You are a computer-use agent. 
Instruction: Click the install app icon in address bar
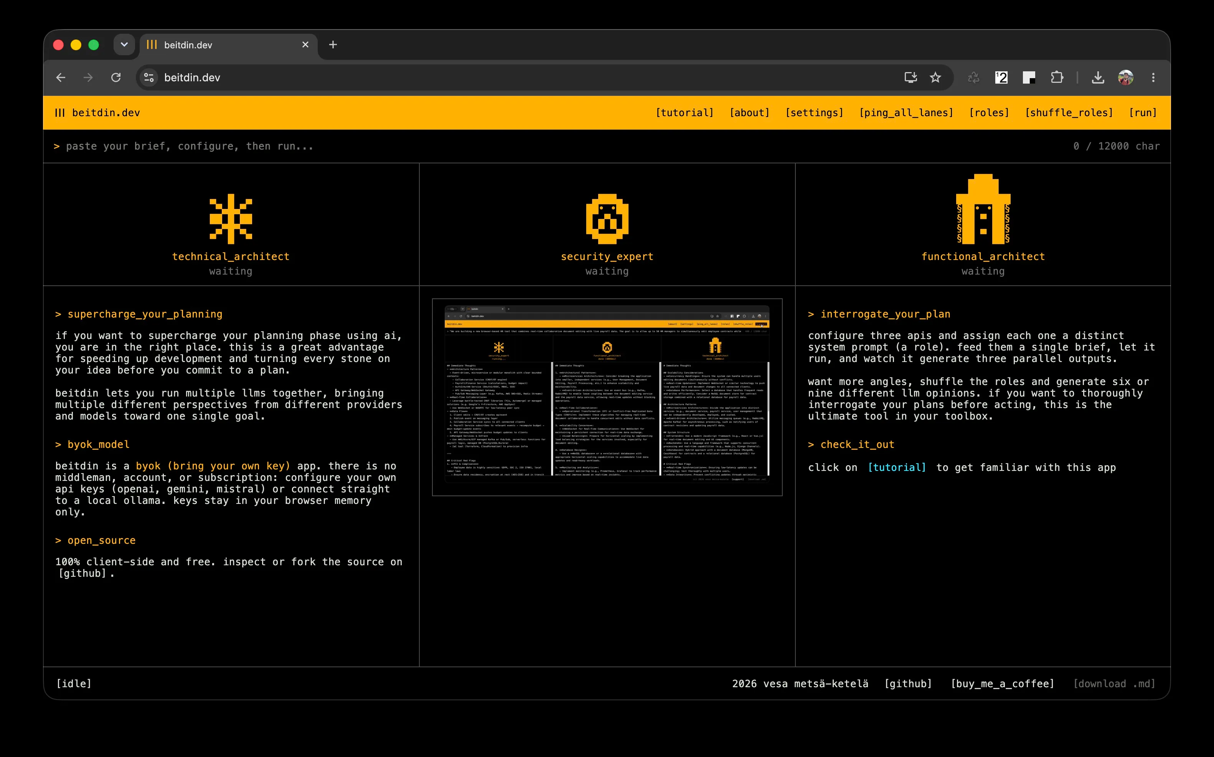pyautogui.click(x=910, y=77)
